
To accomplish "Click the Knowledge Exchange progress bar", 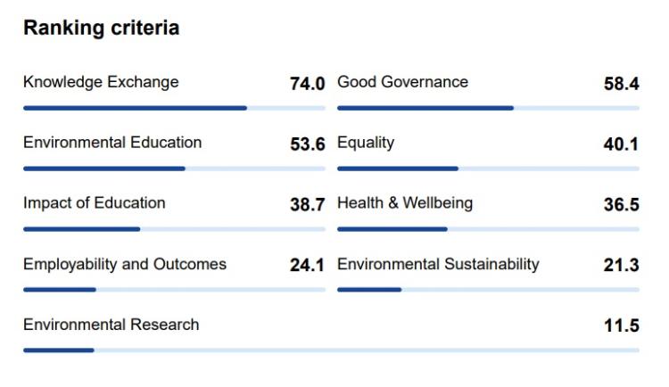I will pyautogui.click(x=174, y=108).
